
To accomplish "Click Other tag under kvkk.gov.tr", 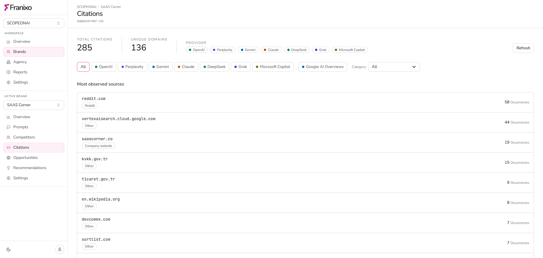I will tap(89, 166).
